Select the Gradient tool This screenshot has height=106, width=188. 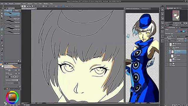pos(2,51)
